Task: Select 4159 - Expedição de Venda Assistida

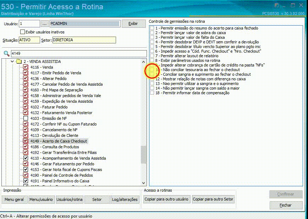Action: point(61,101)
